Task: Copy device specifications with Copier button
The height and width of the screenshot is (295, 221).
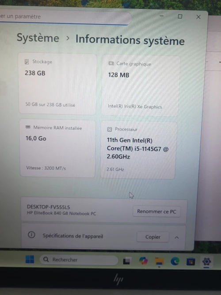Action: tap(153, 237)
